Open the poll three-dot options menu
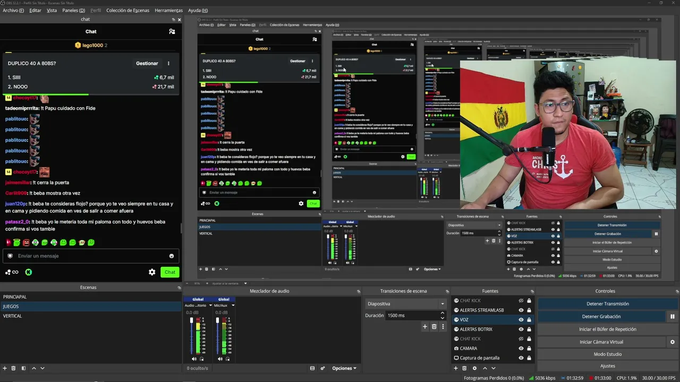The width and height of the screenshot is (680, 382). [168, 64]
